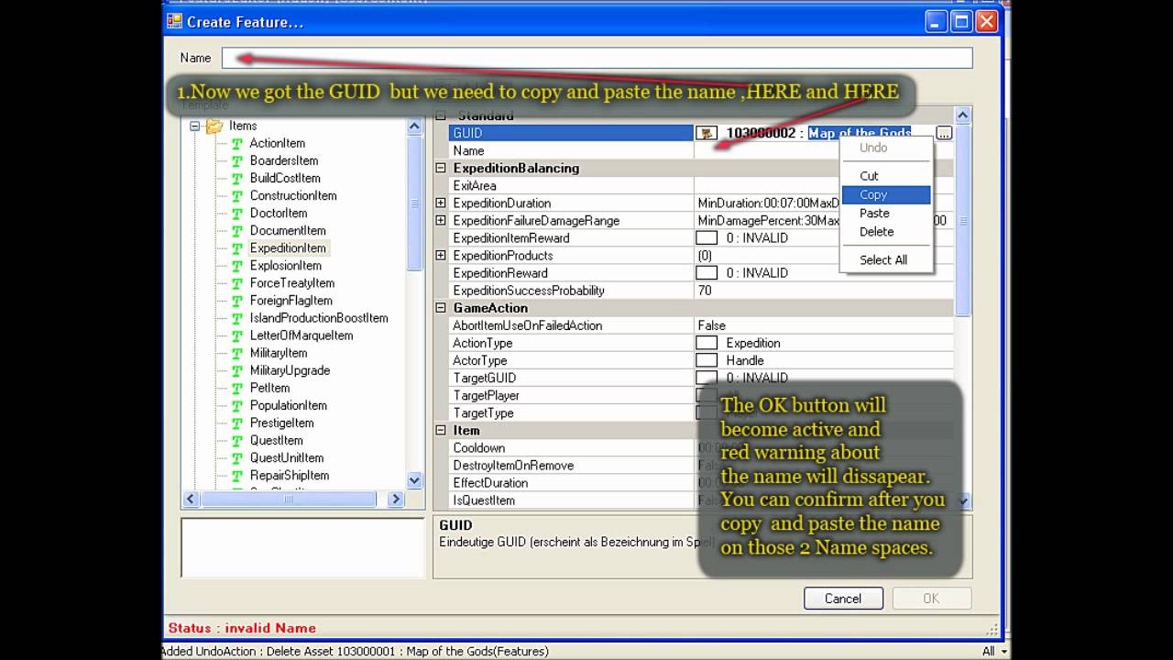The height and width of the screenshot is (660, 1173).
Task: Collapse the GameAction category
Action: tap(441, 308)
